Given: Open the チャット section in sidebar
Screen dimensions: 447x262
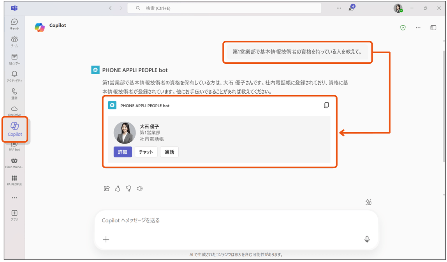Looking at the screenshot, I should [14, 24].
